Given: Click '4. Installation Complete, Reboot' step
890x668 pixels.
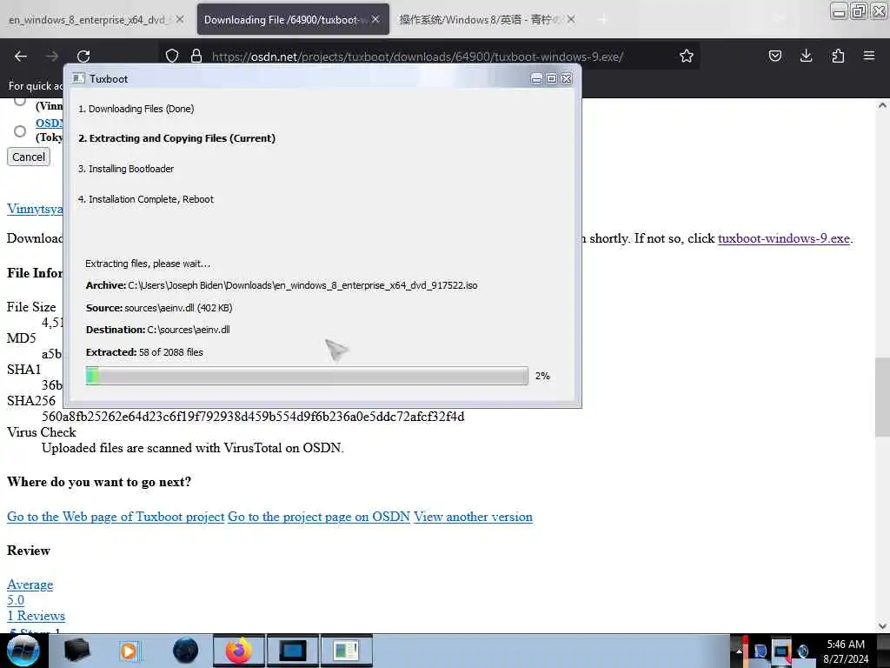Looking at the screenshot, I should point(146,199).
